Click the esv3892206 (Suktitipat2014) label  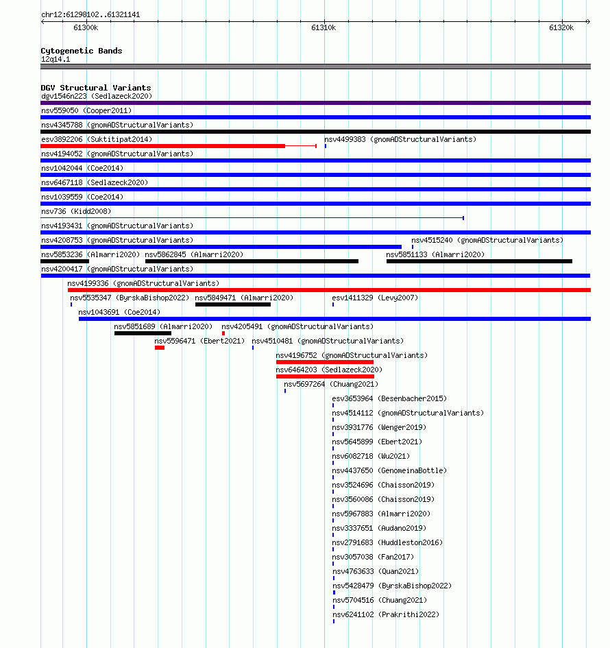coord(97,140)
